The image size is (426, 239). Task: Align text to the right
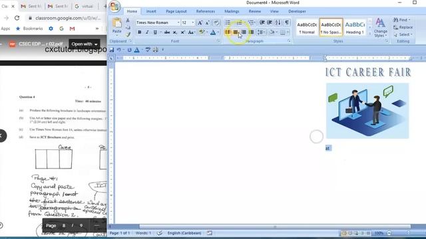244,33
